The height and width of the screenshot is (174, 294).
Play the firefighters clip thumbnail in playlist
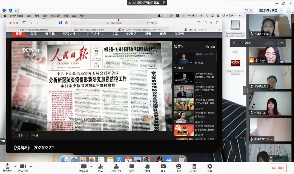tap(184, 104)
